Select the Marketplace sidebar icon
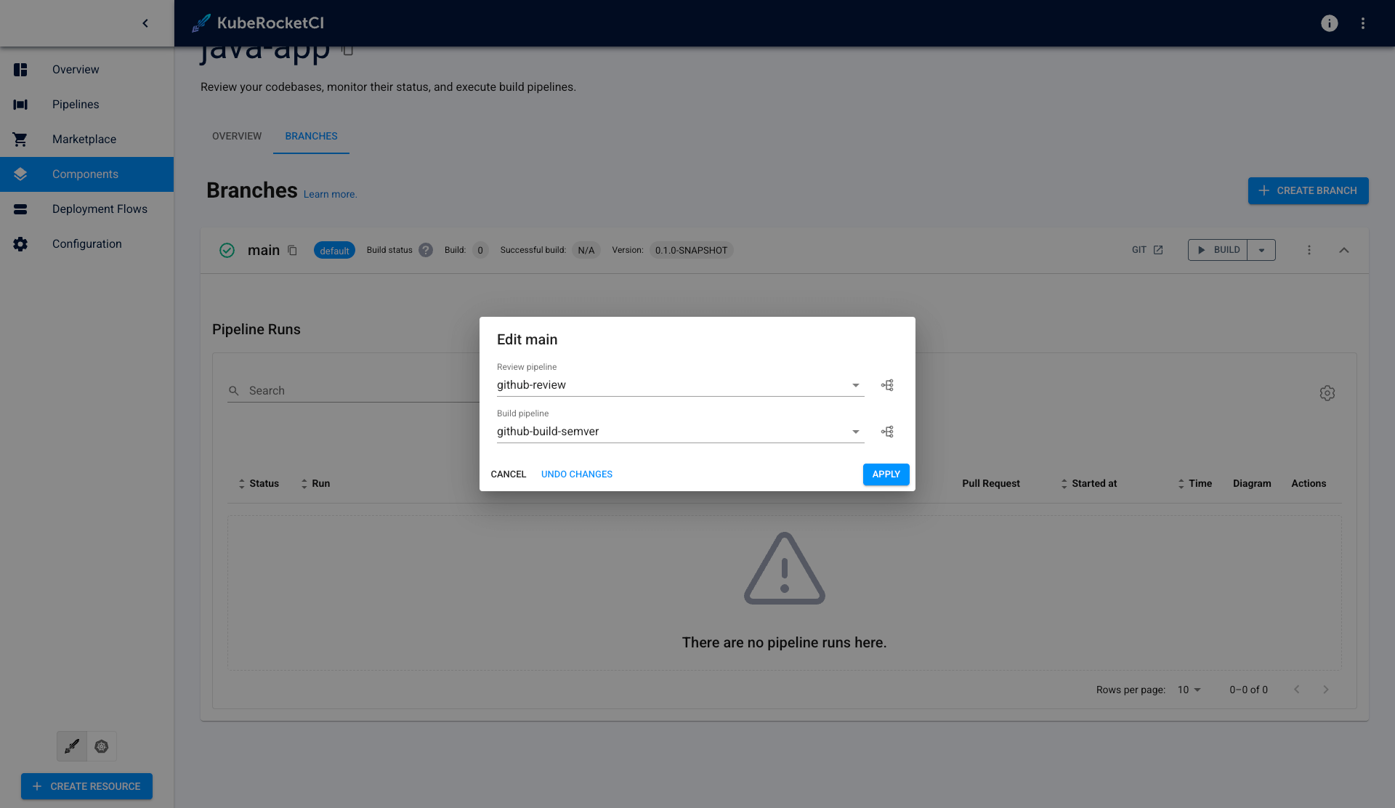This screenshot has height=808, width=1395. pos(20,139)
